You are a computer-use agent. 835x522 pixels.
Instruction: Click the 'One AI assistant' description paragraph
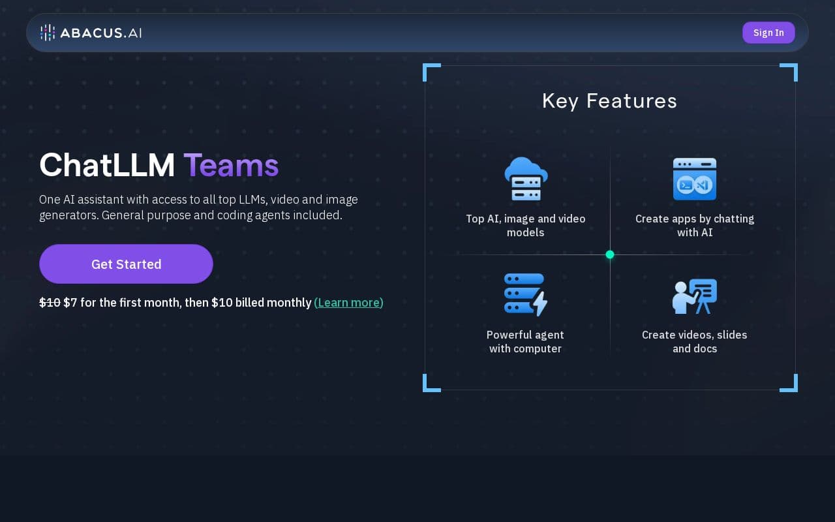click(x=199, y=207)
